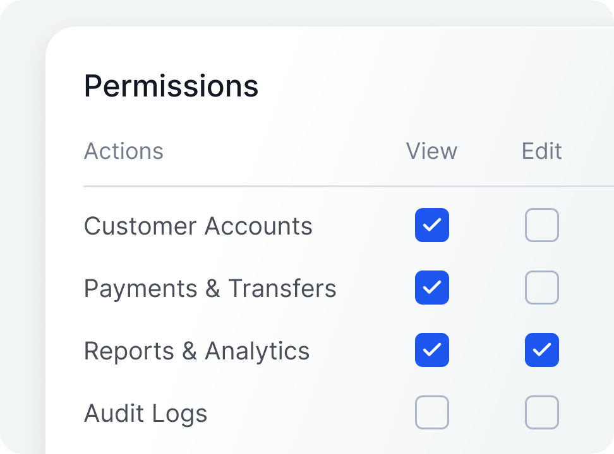Select the Actions column header
Screen dimensions: 614x454
124,151
